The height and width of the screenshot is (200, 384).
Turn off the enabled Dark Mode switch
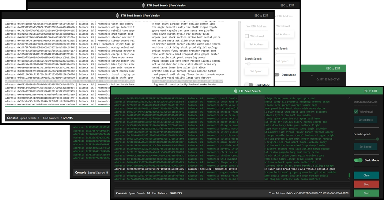point(358,160)
